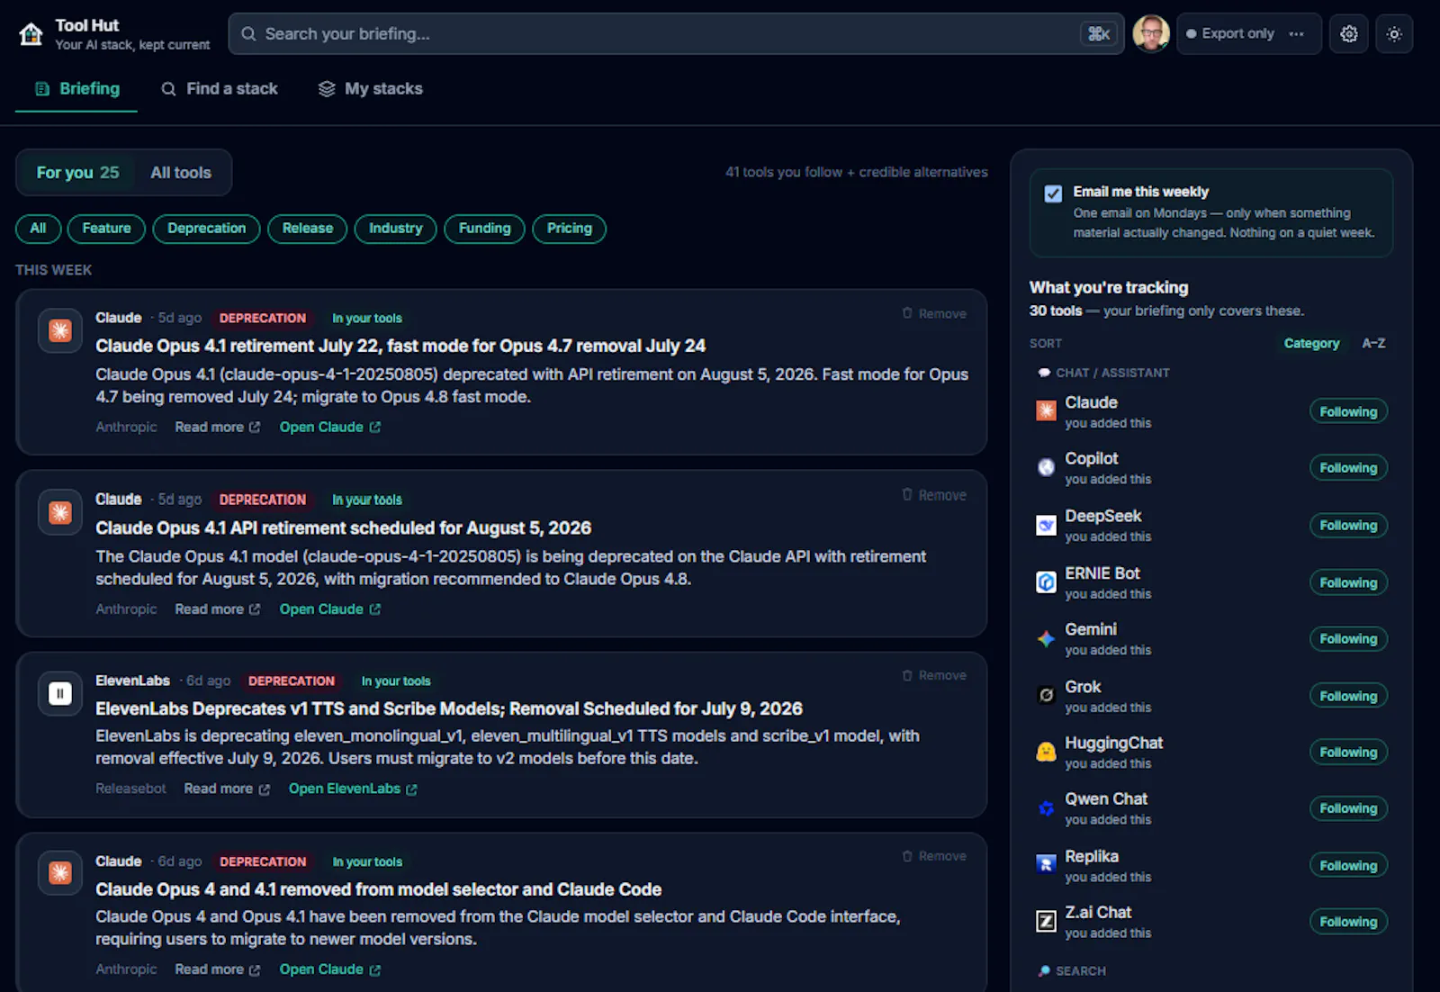Focus the Search your briefing field
This screenshot has width=1440, height=992.
(676, 34)
